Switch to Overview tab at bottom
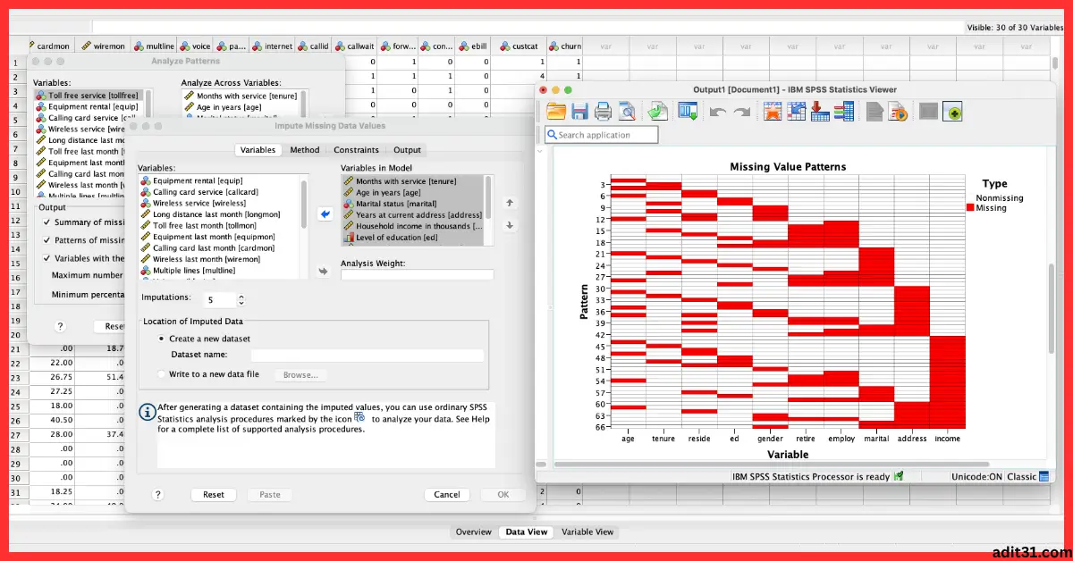The image size is (1073, 561). 474,532
